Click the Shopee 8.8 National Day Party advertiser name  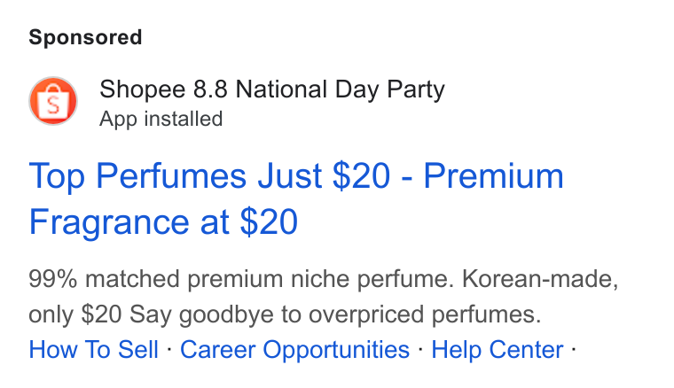272,89
